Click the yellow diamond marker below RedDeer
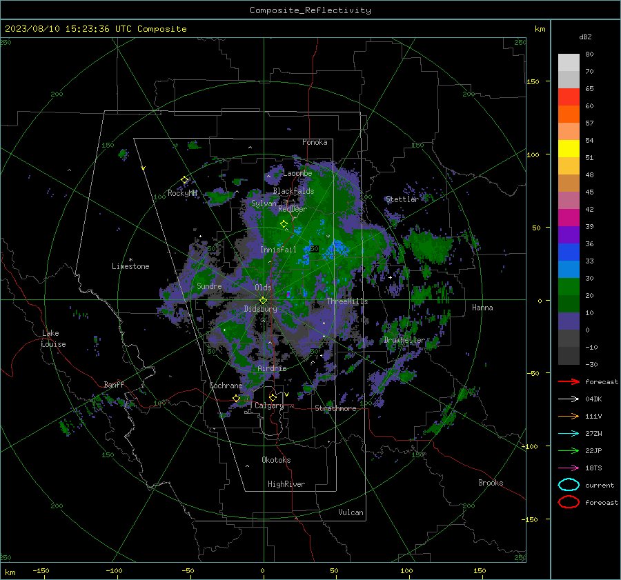This screenshot has width=621, height=580. (x=284, y=224)
